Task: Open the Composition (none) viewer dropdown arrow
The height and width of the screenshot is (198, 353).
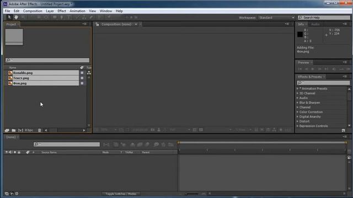Action: (x=136, y=24)
